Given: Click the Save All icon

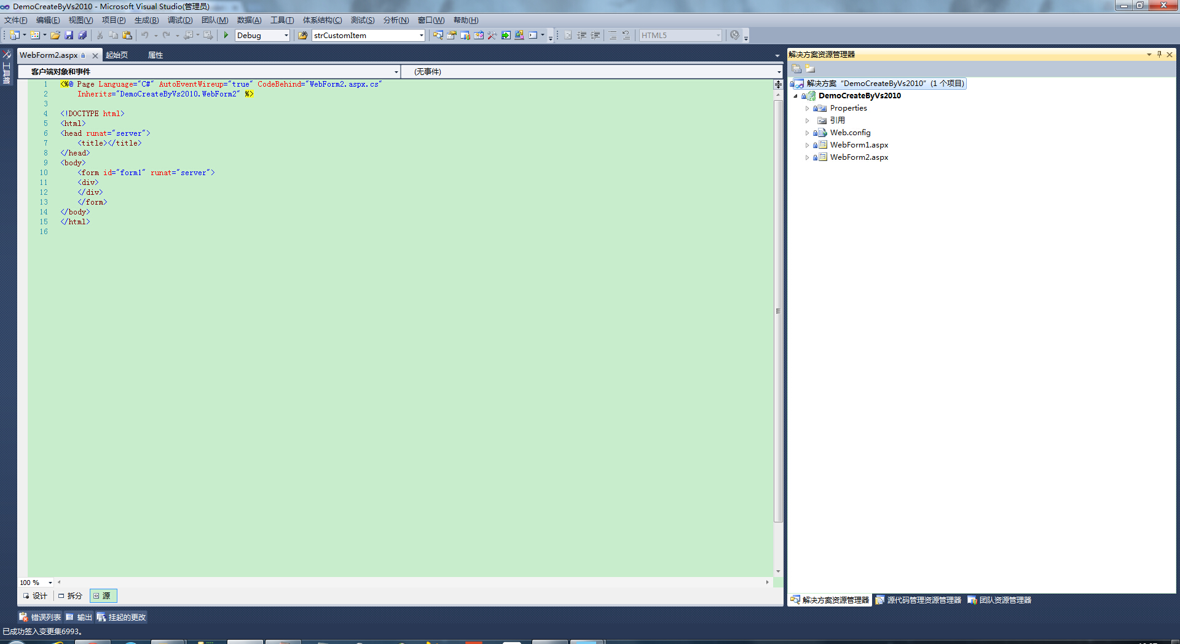Looking at the screenshot, I should coord(82,35).
